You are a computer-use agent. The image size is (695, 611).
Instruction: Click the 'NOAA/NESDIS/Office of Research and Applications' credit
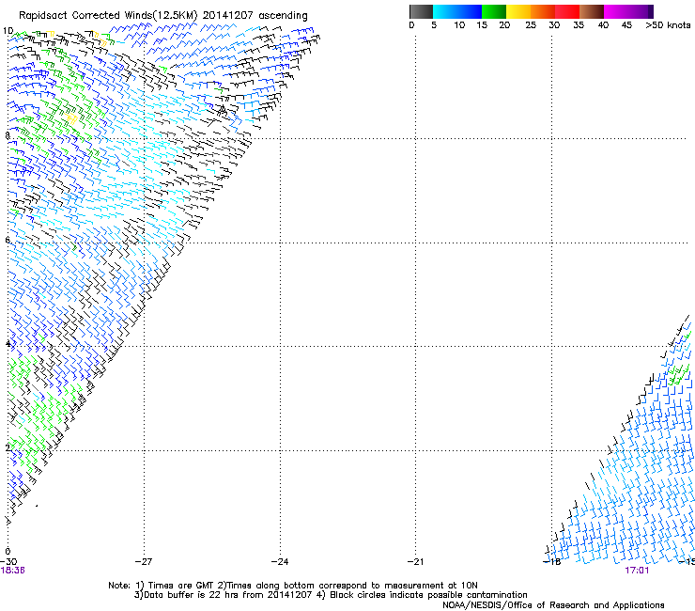coord(553,605)
